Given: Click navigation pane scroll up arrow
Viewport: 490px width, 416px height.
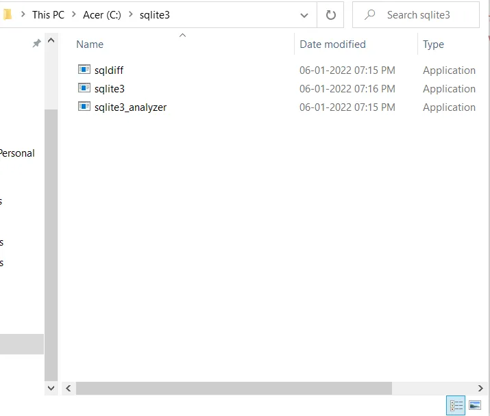Looking at the screenshot, I should (51, 40).
